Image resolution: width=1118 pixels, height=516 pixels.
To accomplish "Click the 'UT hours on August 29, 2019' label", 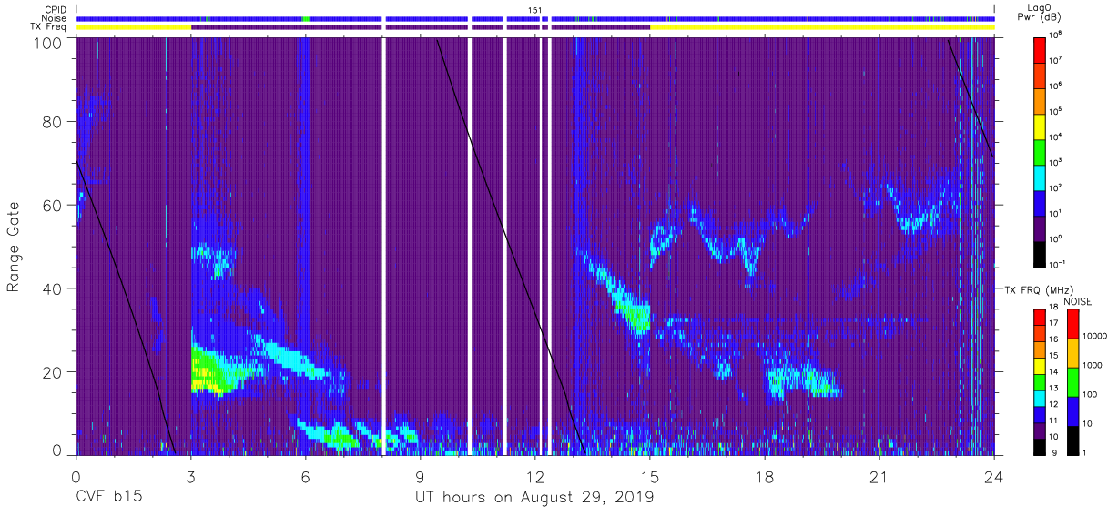I will (x=534, y=498).
